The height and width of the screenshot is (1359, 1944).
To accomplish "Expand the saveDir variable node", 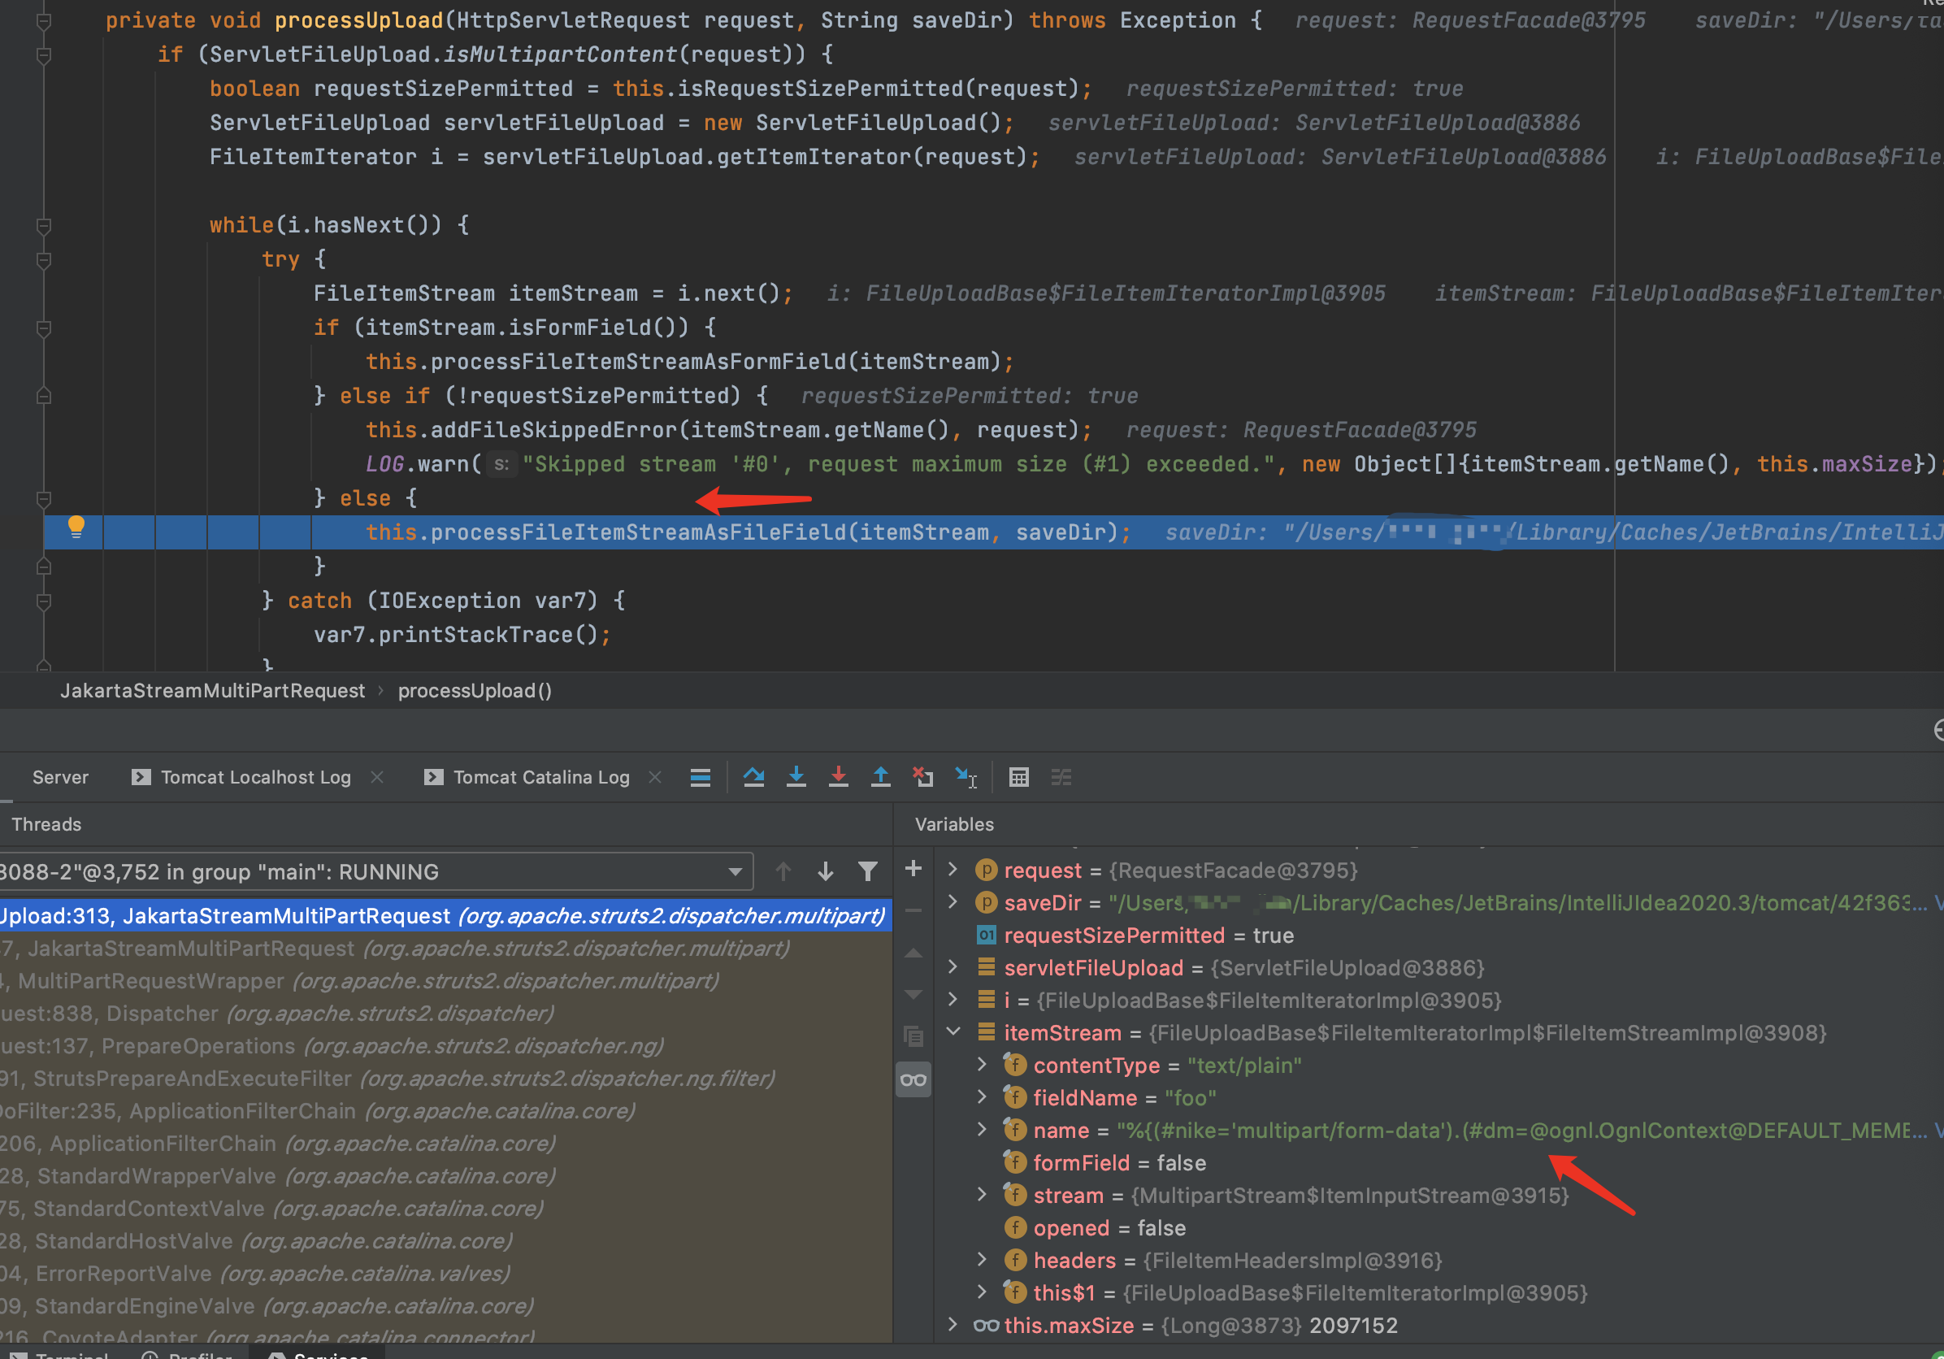I will coord(952,901).
